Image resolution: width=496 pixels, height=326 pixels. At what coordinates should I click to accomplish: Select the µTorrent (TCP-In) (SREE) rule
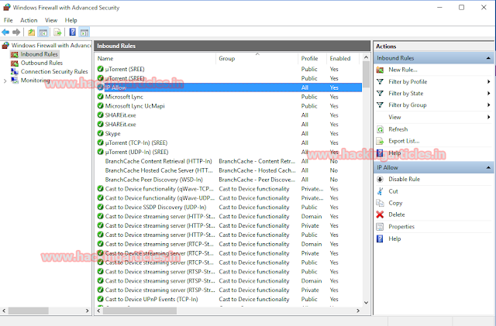coord(229,142)
